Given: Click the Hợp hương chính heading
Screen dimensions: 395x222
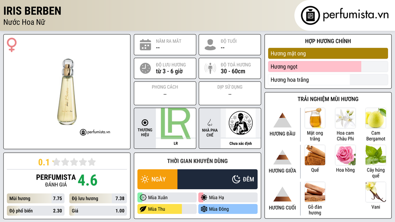Looking at the screenshot, I should click(328, 41).
